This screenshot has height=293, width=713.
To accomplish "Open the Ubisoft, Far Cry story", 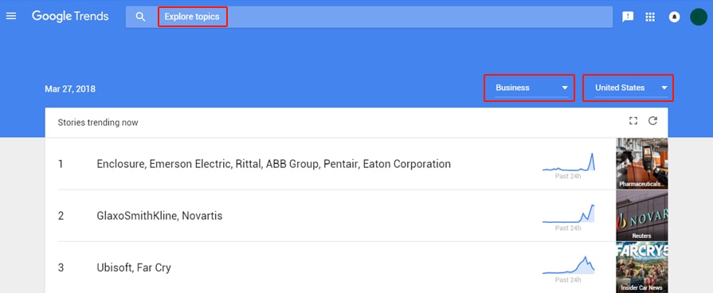I will [x=134, y=268].
